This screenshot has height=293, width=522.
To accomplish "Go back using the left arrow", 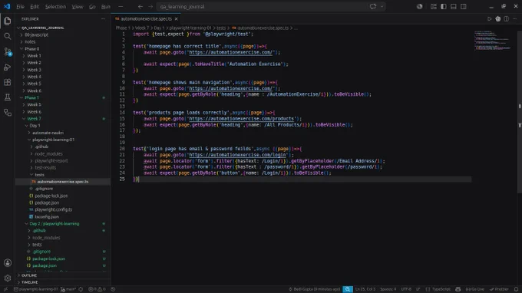I will 140,7.
